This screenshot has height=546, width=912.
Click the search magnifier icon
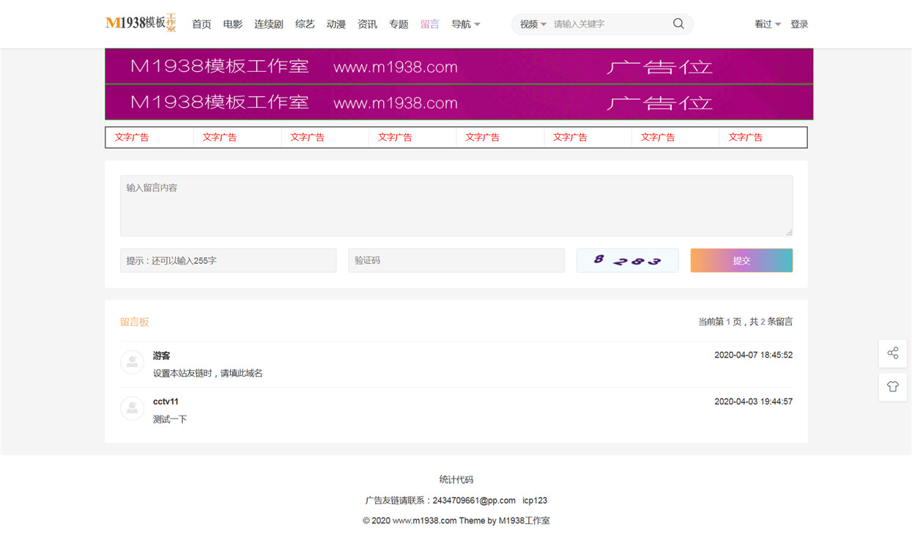[678, 24]
